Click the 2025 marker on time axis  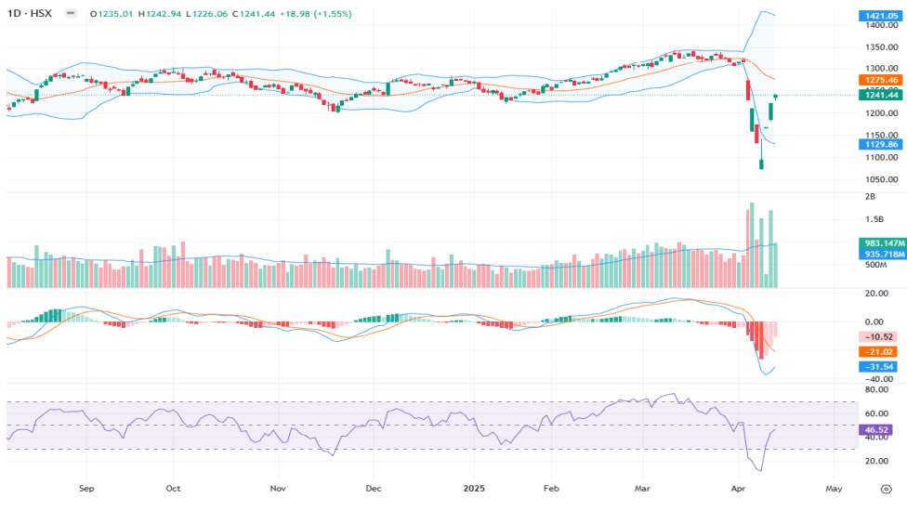point(474,488)
